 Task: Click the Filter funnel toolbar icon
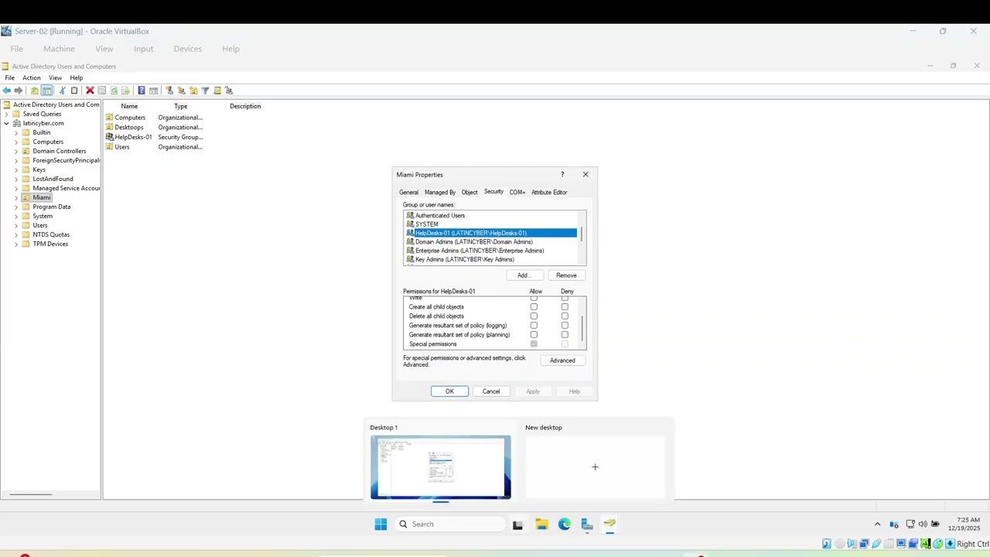pos(205,91)
